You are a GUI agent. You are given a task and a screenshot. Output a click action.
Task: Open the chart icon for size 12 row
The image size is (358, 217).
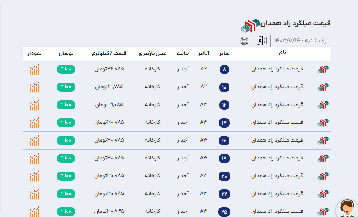pos(34,105)
